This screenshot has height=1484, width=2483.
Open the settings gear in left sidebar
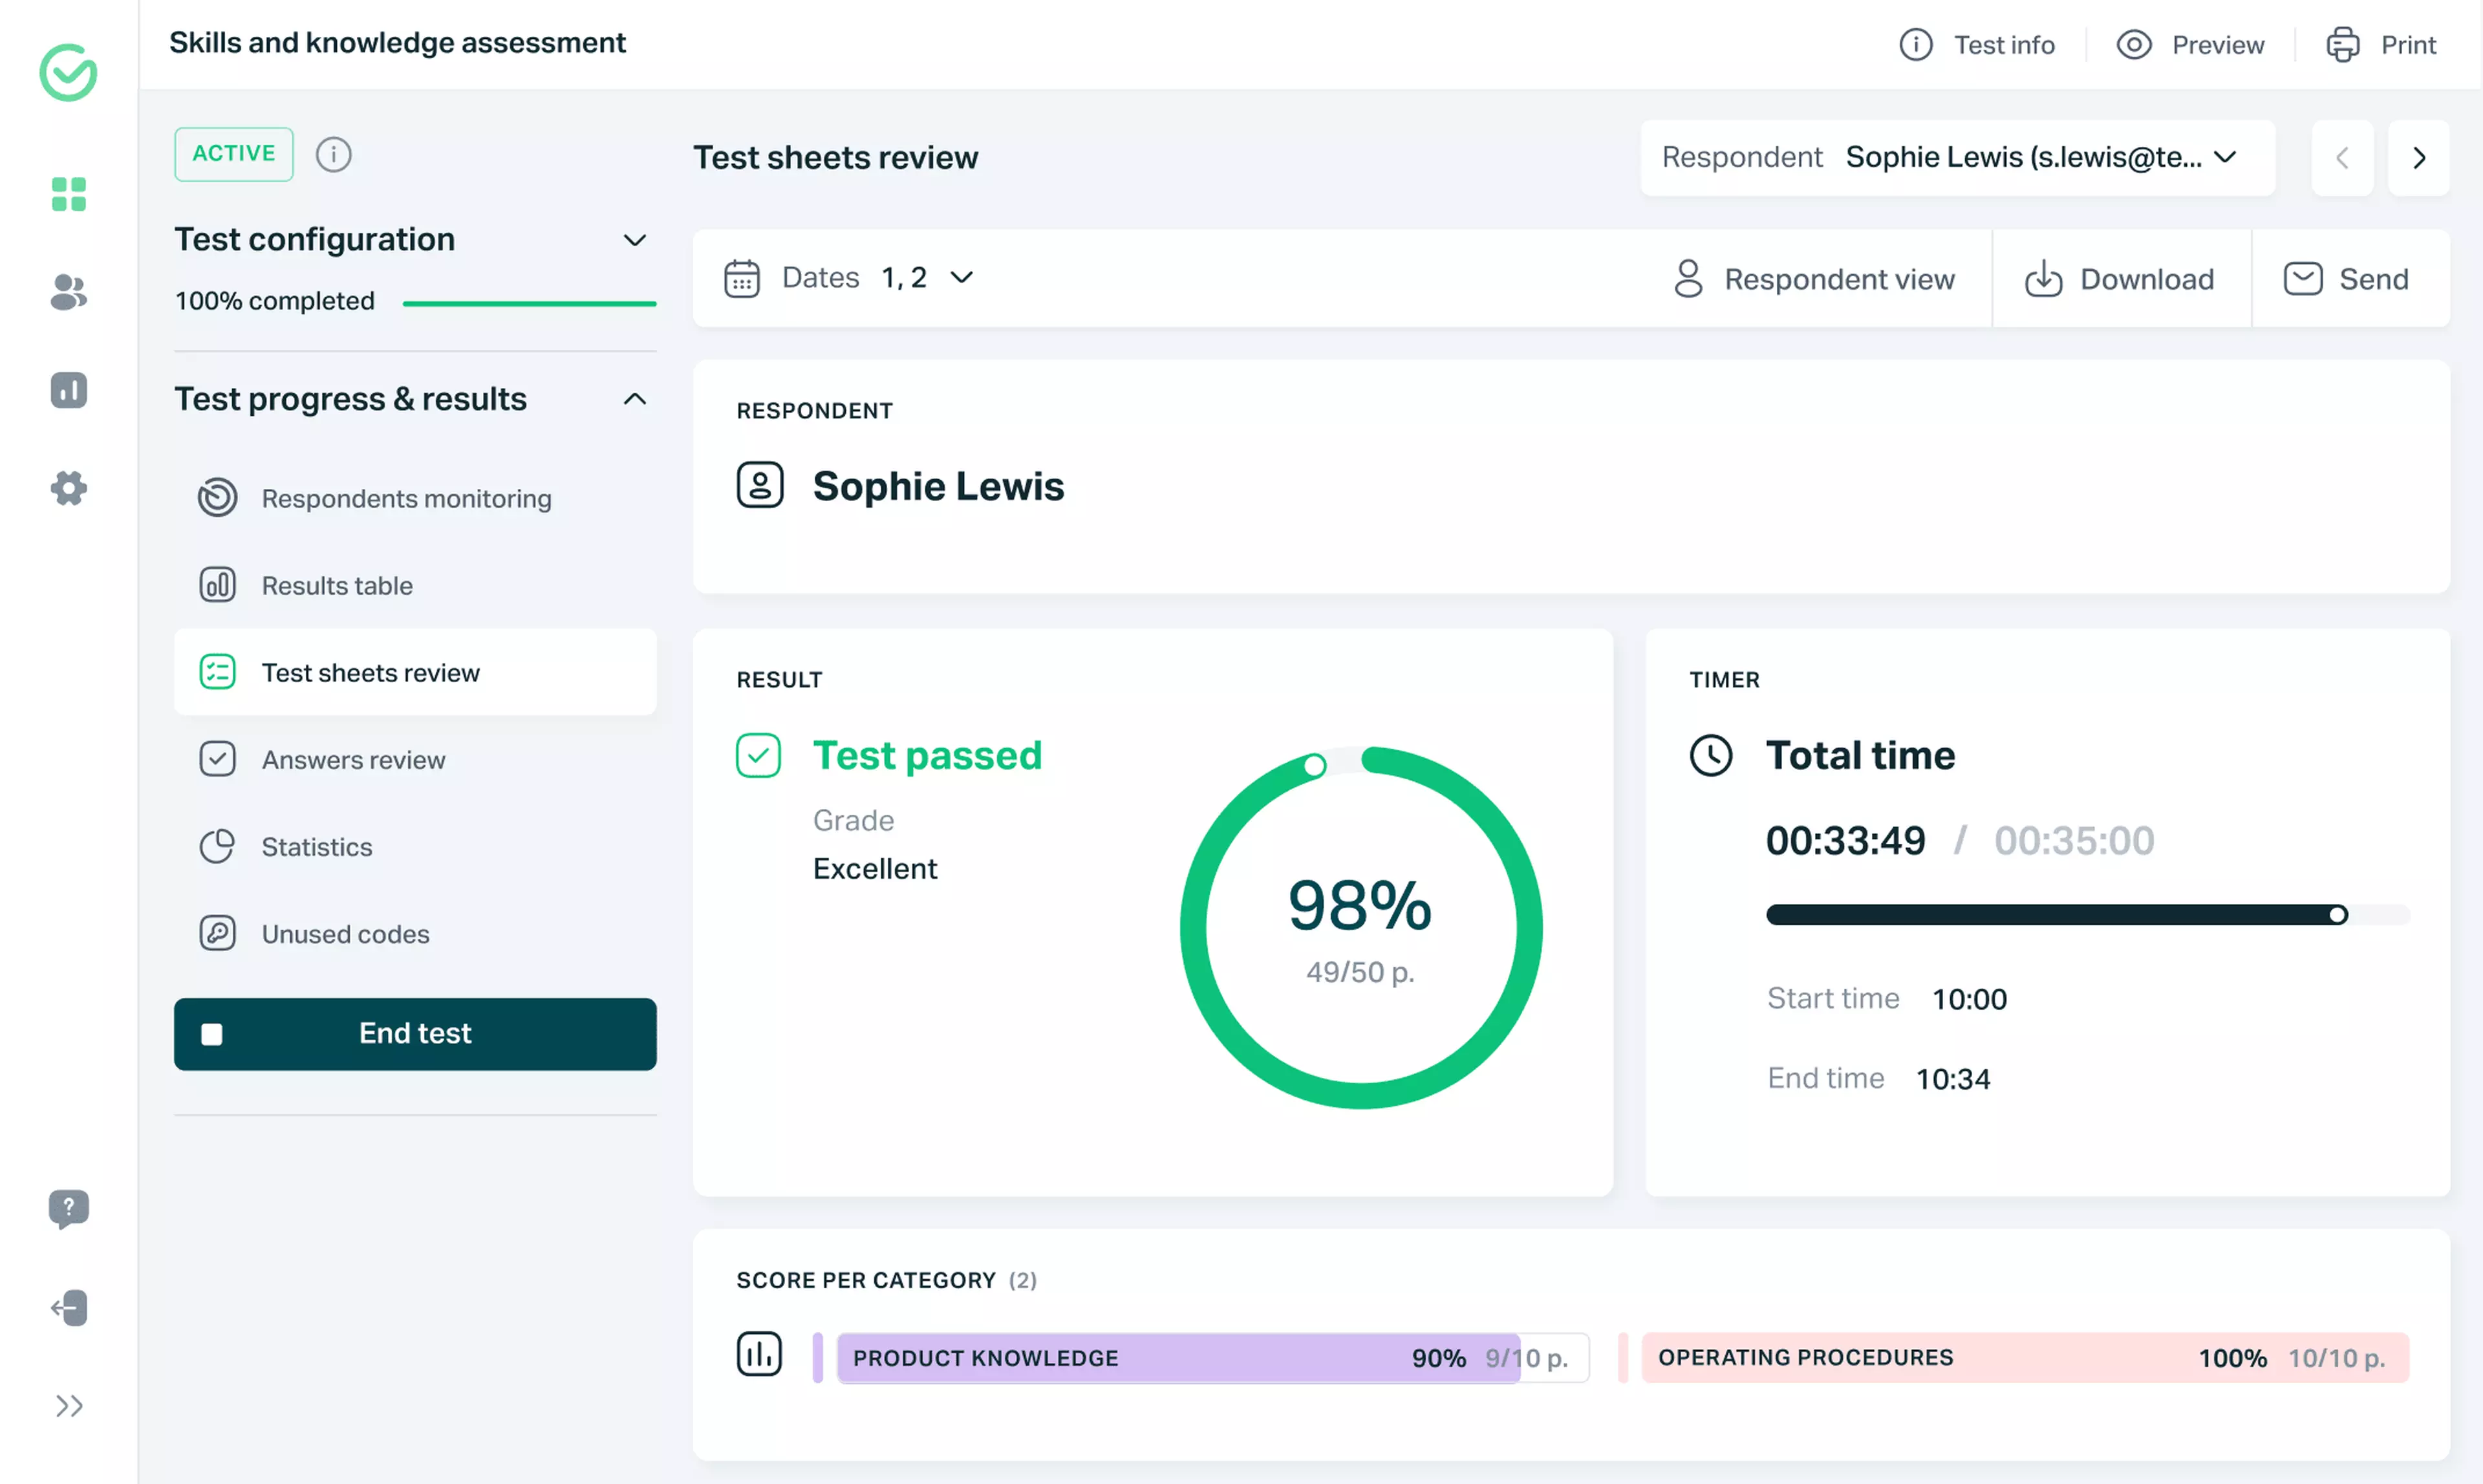67,488
